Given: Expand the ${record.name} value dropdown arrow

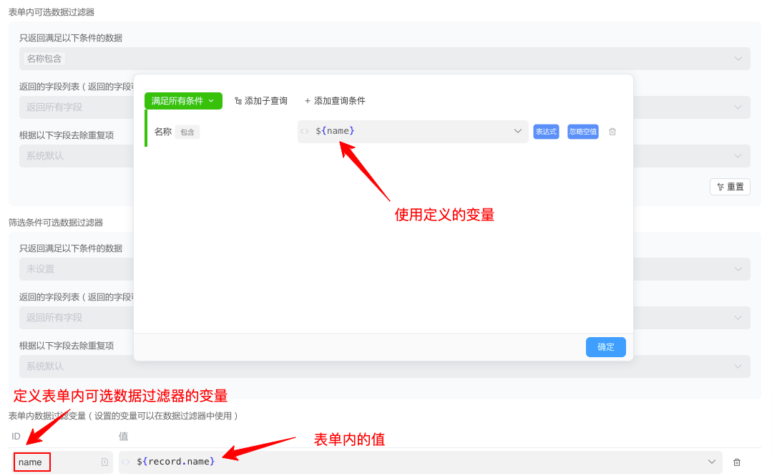Looking at the screenshot, I should (x=711, y=462).
